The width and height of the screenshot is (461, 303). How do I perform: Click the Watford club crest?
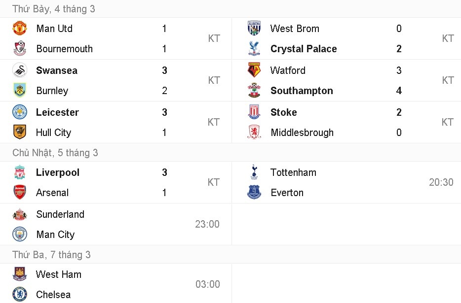click(x=254, y=70)
